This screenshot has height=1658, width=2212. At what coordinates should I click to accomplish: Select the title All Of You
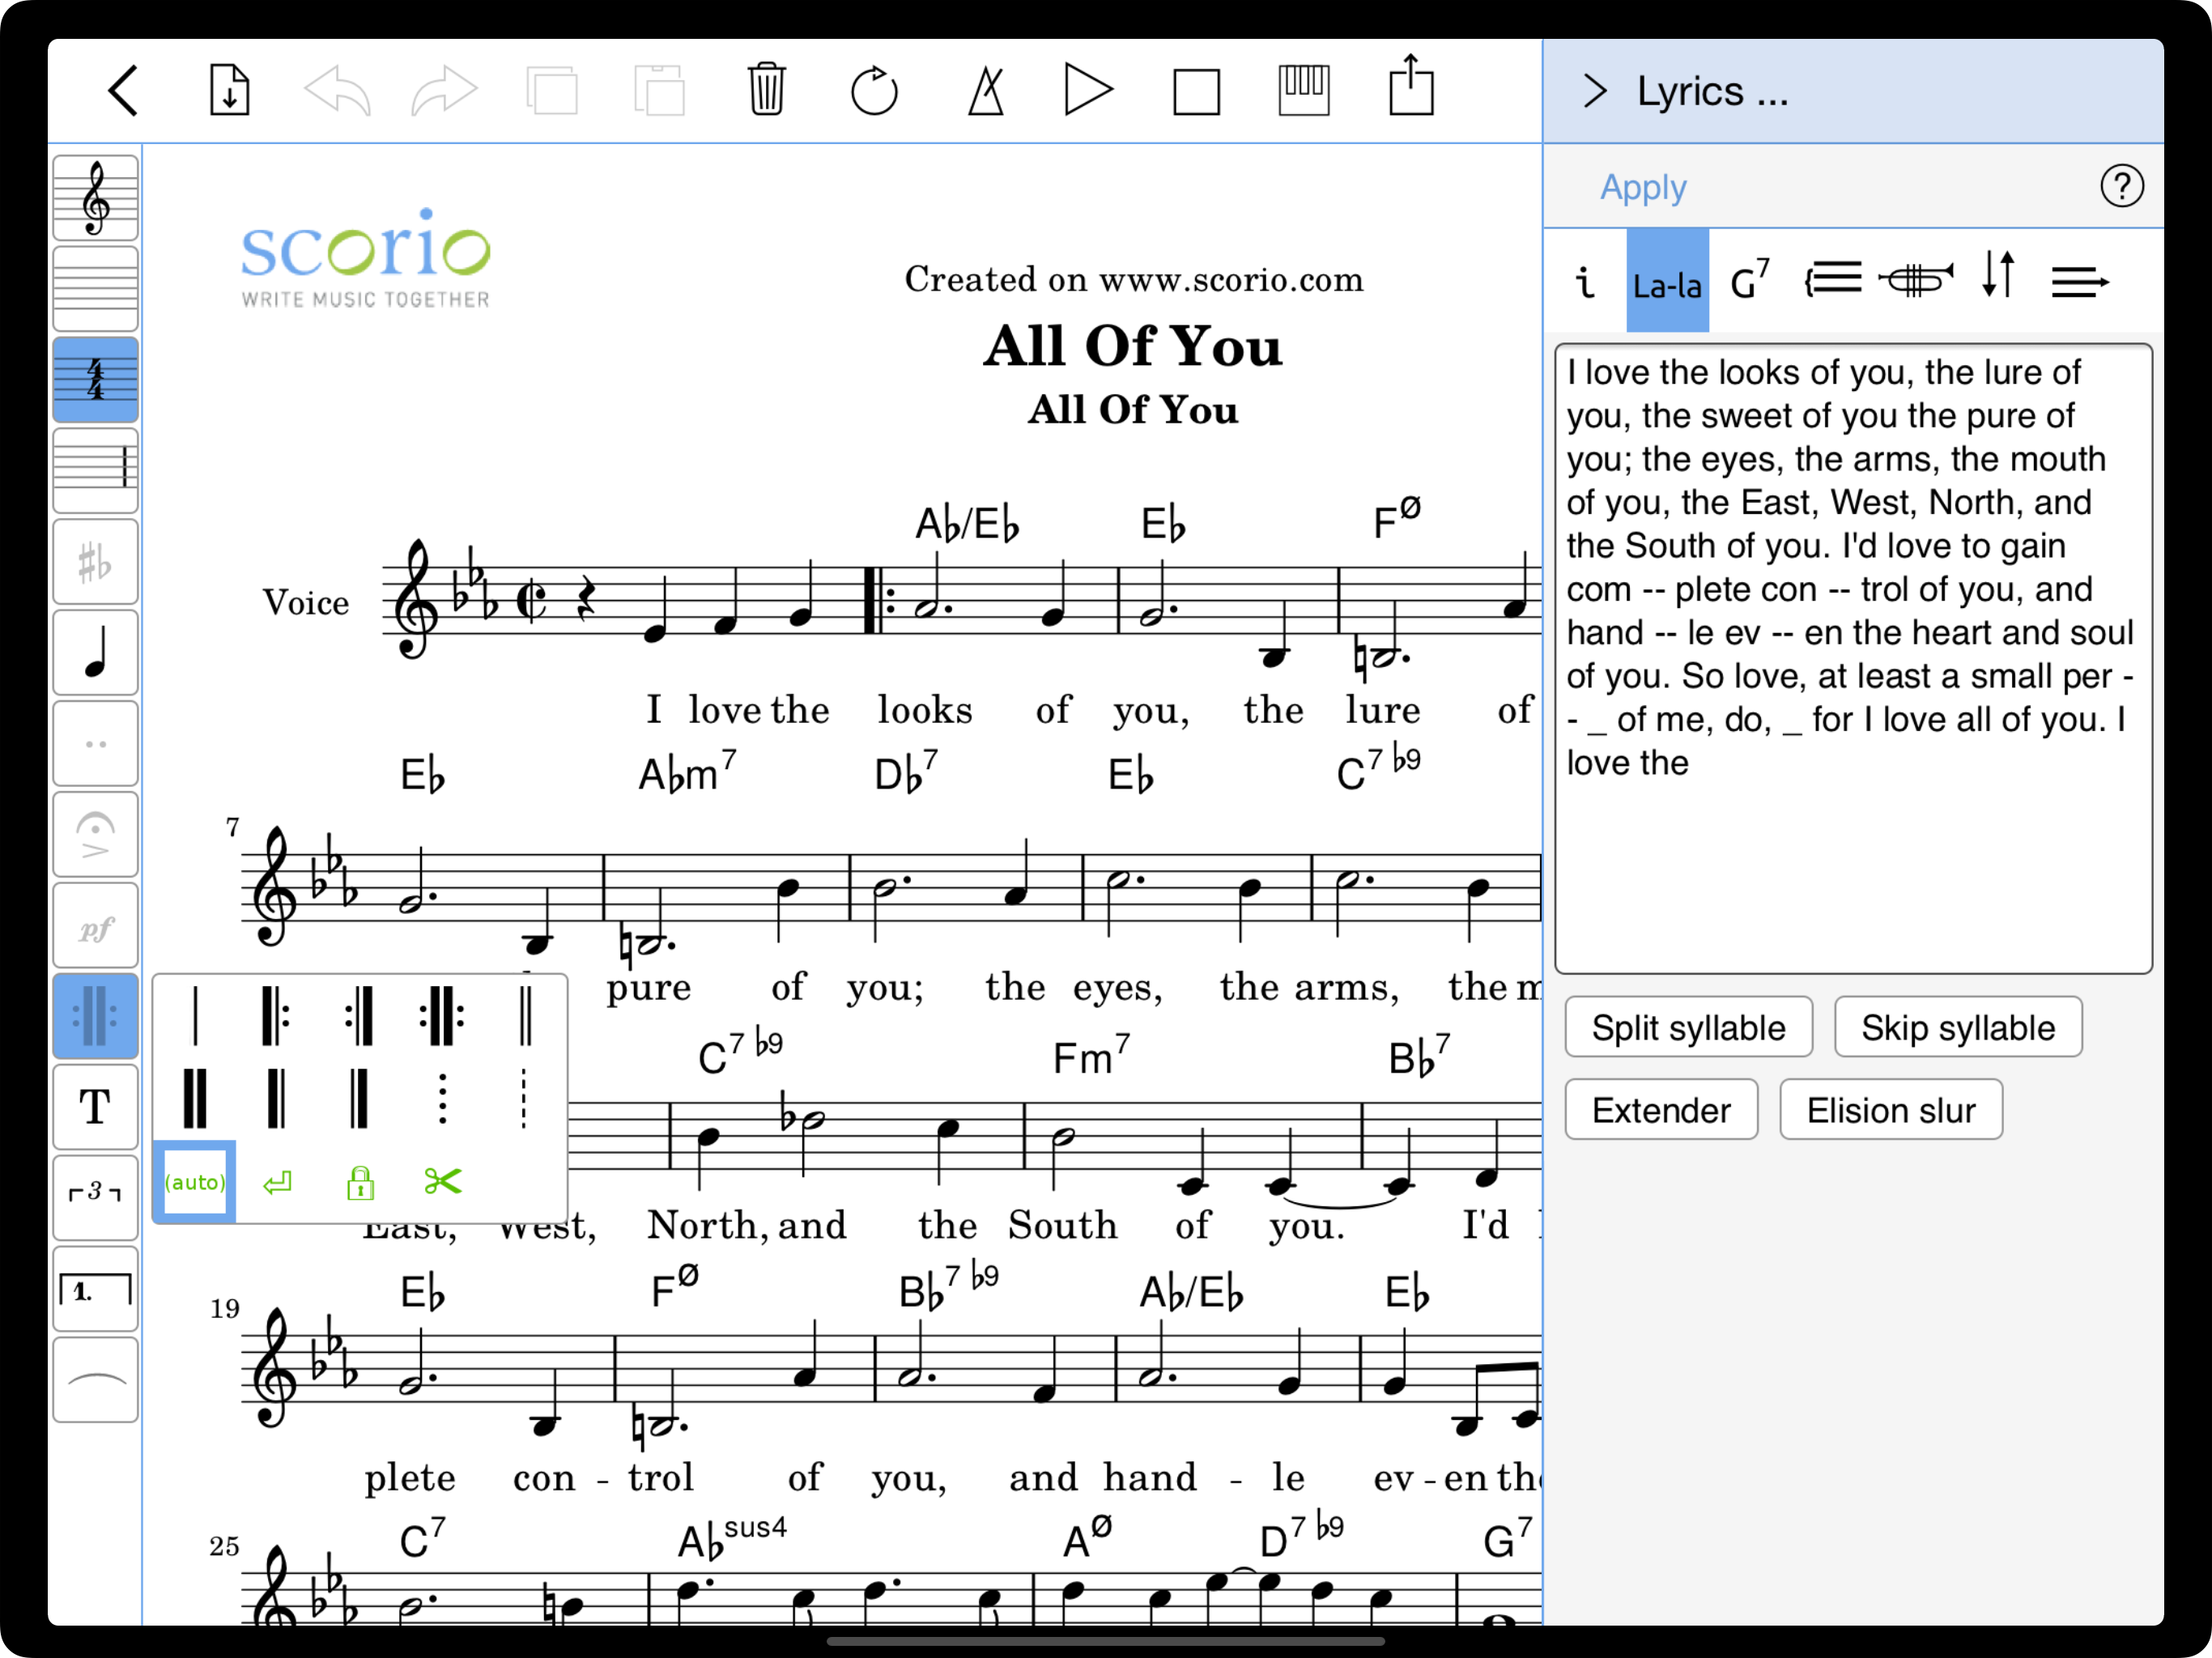1132,346
